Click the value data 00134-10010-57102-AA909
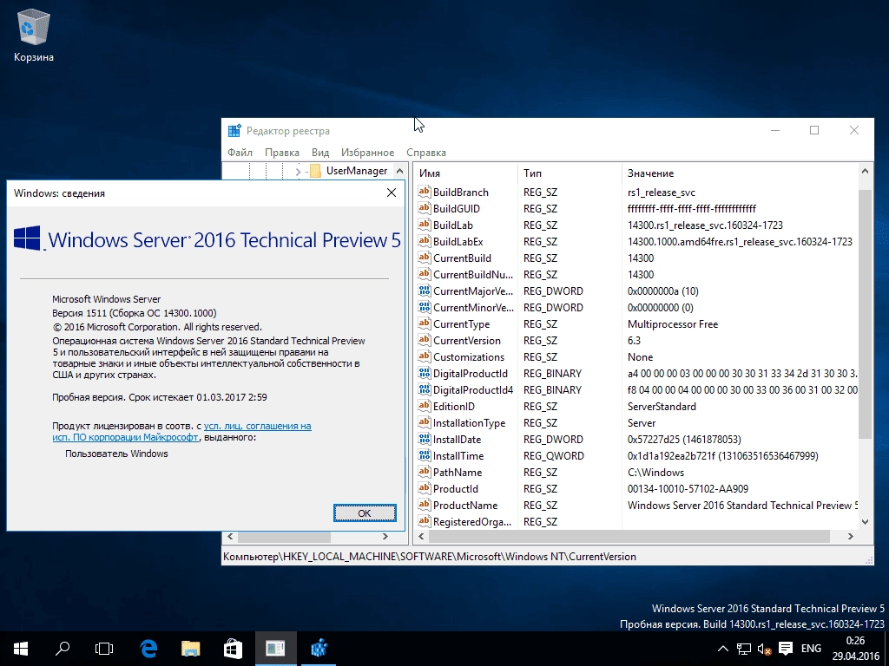 (688, 489)
